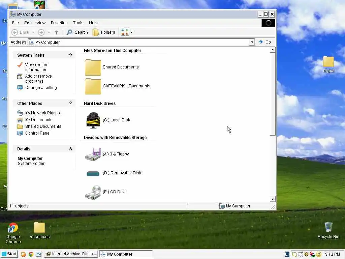Launch Chrome from quick launch bar

point(31,254)
